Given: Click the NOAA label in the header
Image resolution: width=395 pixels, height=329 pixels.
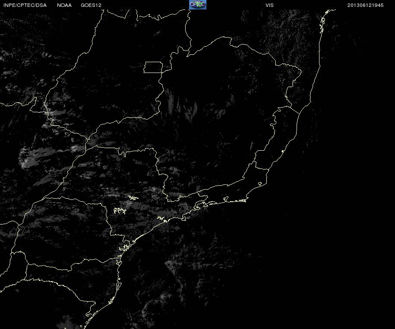Looking at the screenshot, I should pos(64,5).
